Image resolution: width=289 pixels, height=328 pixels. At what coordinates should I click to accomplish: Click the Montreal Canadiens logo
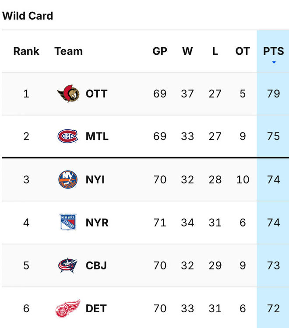click(x=67, y=136)
